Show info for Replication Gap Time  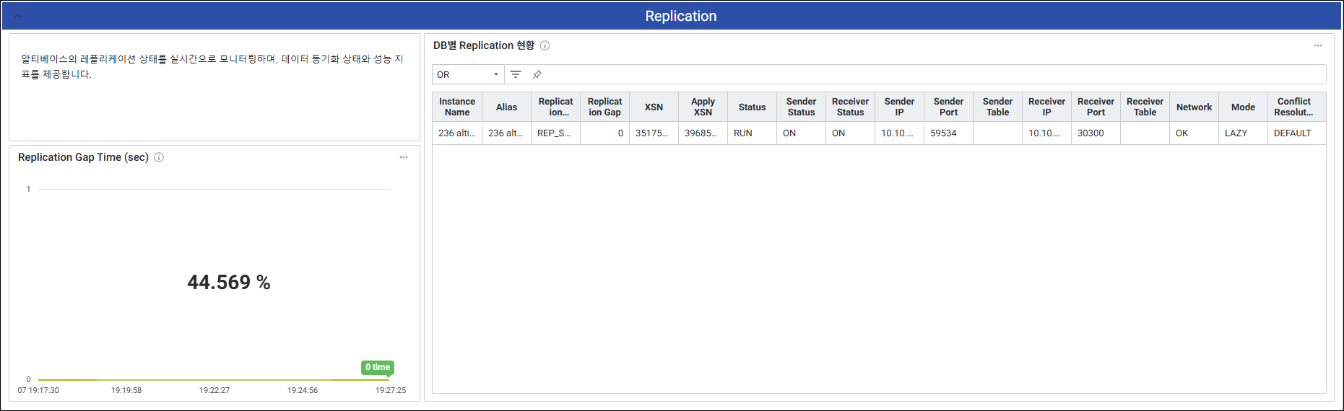pos(159,157)
